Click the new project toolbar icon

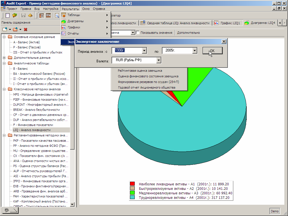click(x=8, y=15)
